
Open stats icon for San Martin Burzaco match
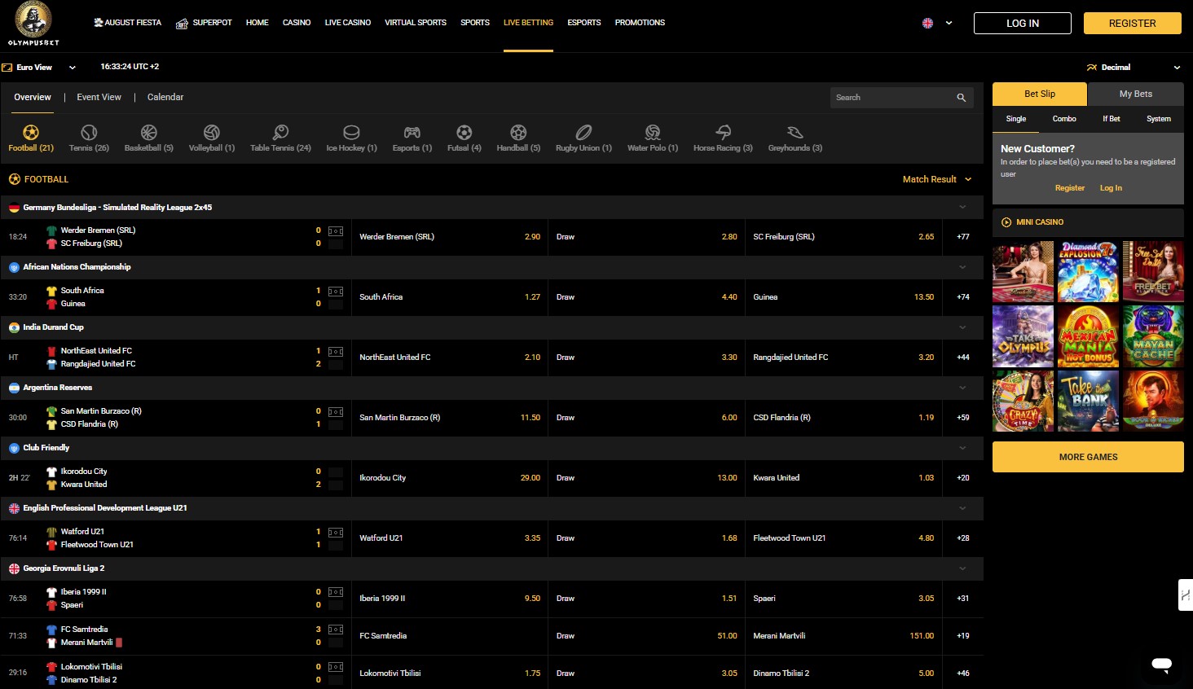pyautogui.click(x=336, y=412)
